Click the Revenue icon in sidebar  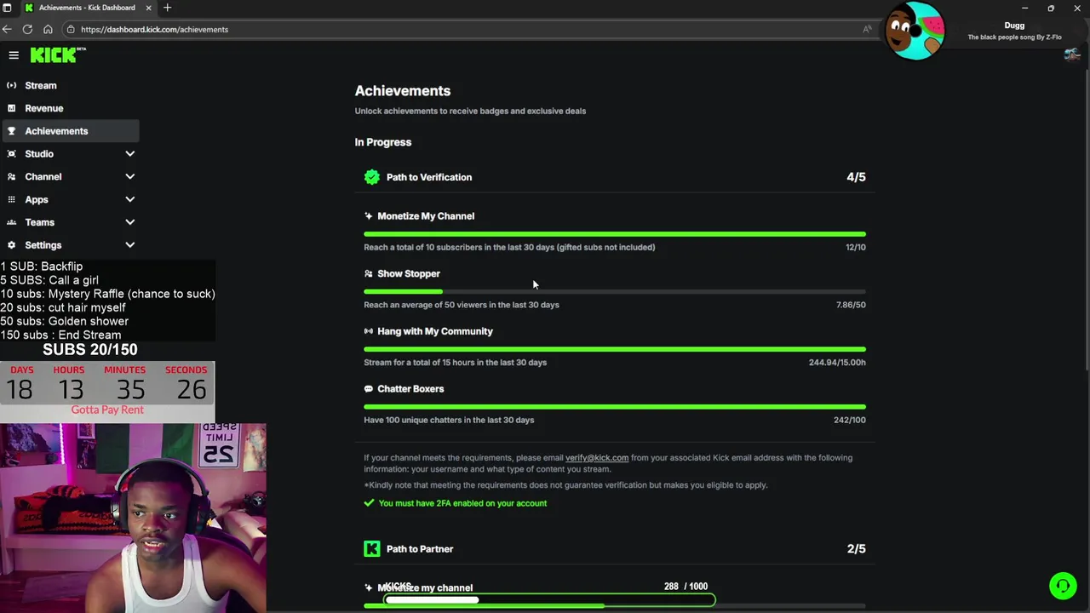point(11,108)
